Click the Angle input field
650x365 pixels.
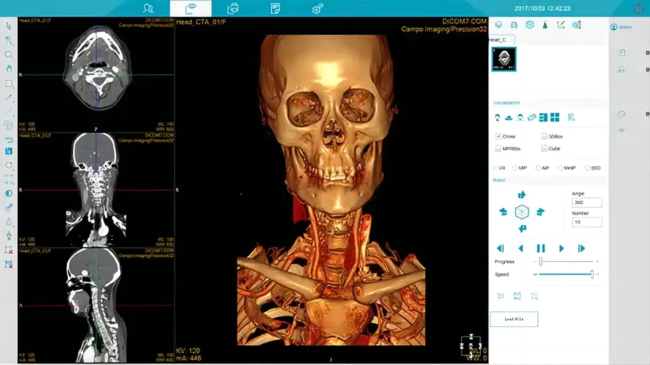point(587,203)
